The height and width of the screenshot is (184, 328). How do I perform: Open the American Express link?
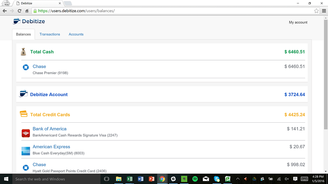point(51,147)
